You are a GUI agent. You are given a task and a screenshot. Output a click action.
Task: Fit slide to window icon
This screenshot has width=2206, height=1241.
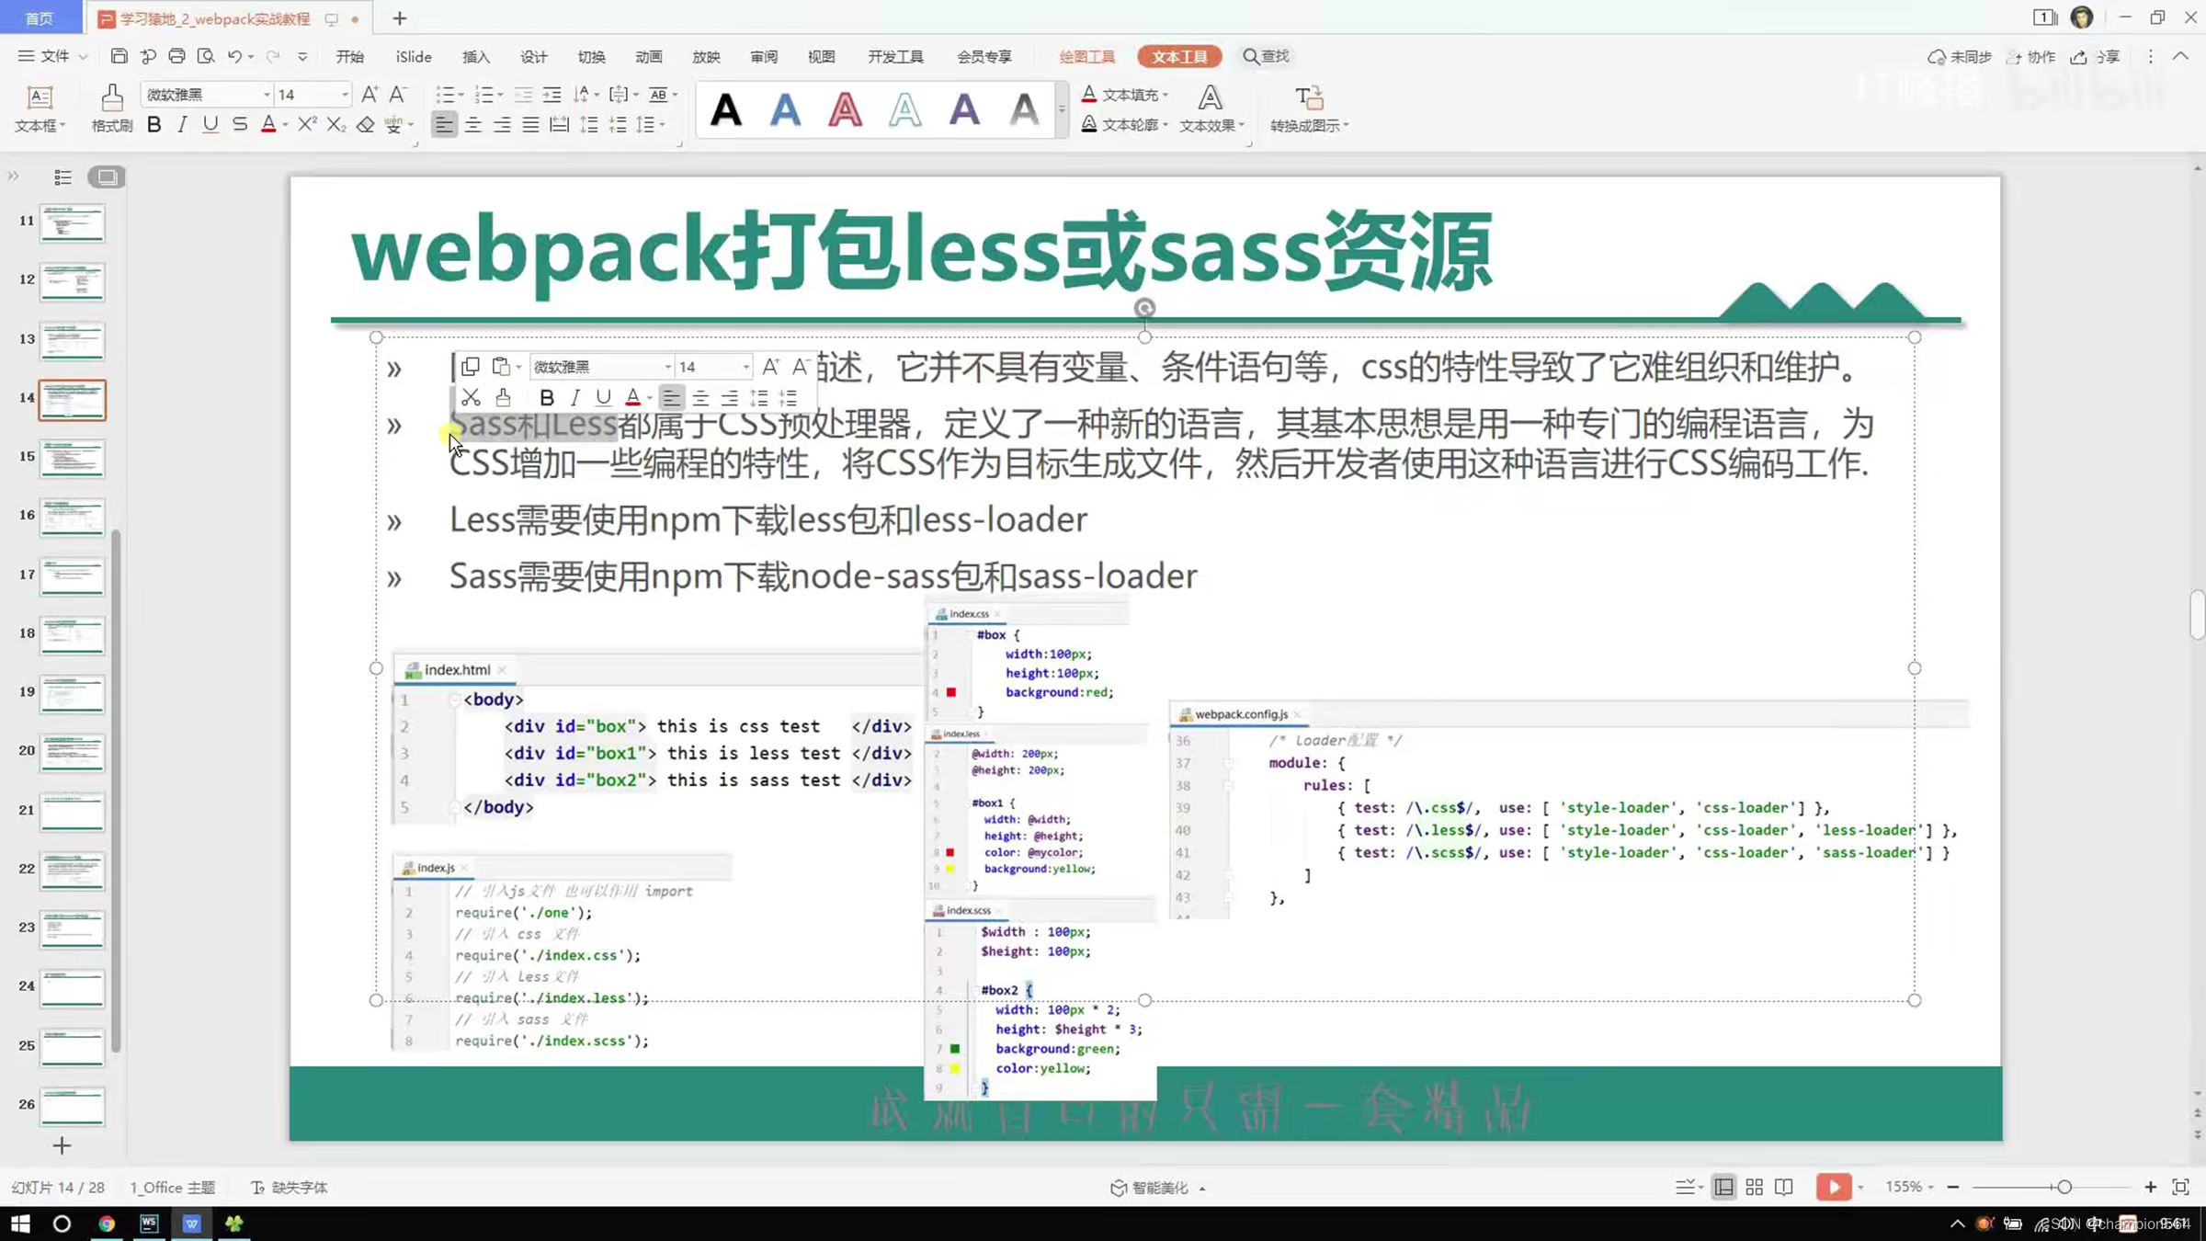[2180, 1187]
